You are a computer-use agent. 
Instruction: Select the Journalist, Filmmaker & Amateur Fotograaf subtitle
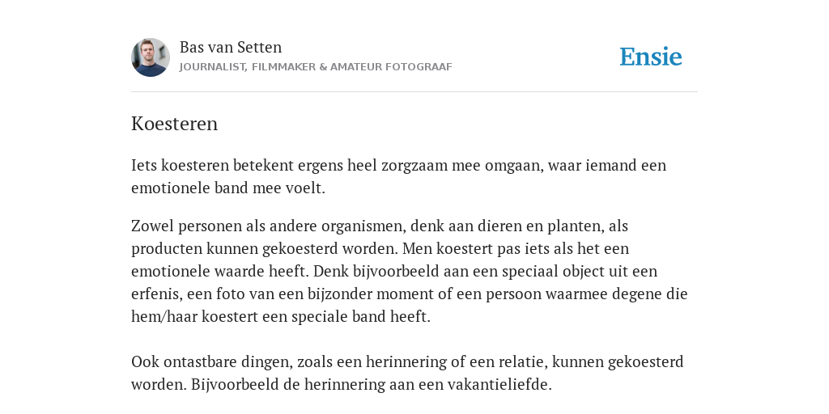coord(316,67)
